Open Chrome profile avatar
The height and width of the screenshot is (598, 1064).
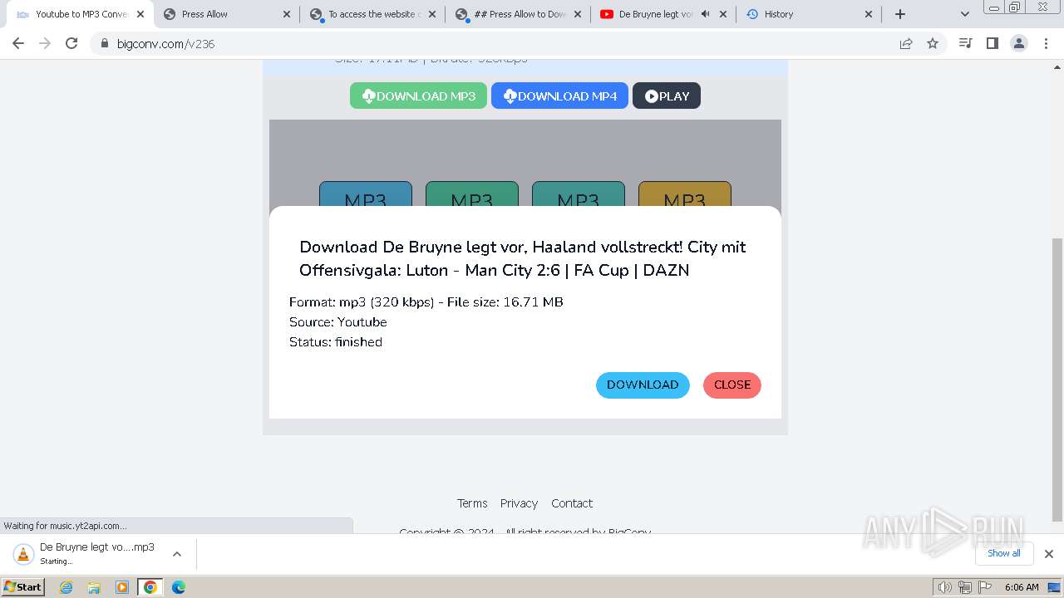pyautogui.click(x=1019, y=43)
